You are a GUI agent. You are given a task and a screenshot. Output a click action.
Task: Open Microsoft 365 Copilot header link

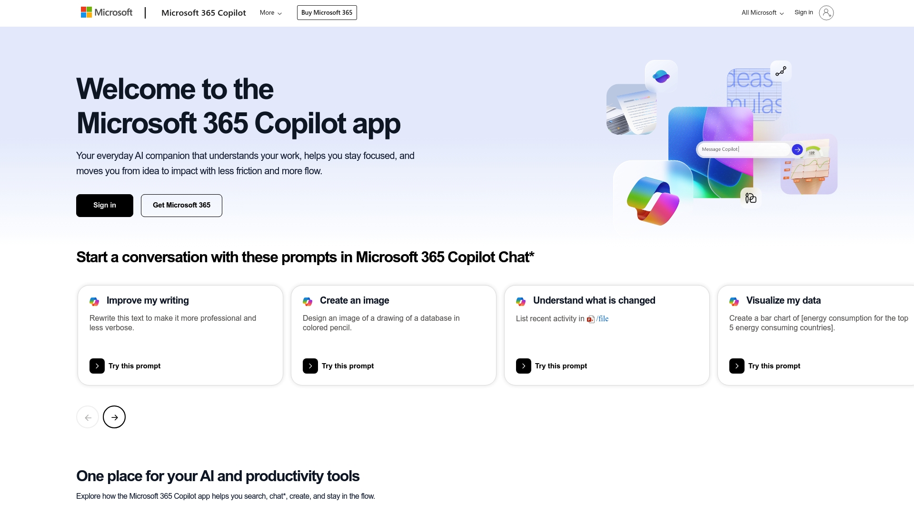pos(204,13)
